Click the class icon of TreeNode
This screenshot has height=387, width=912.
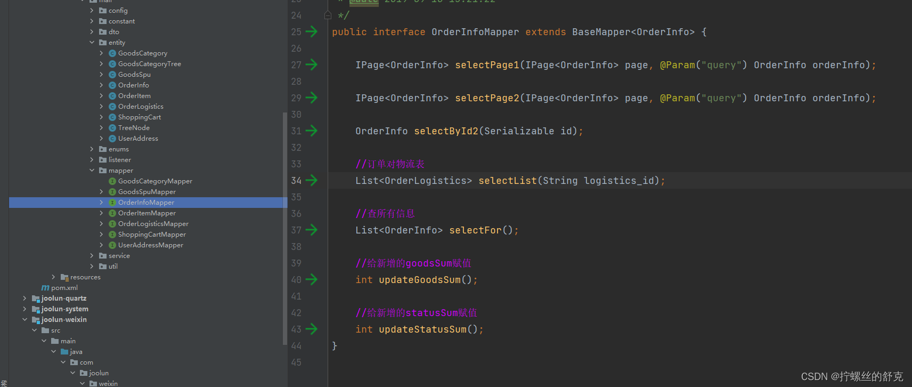coord(112,128)
